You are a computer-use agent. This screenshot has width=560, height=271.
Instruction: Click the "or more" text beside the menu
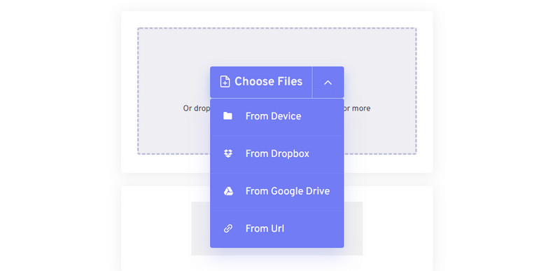click(357, 108)
